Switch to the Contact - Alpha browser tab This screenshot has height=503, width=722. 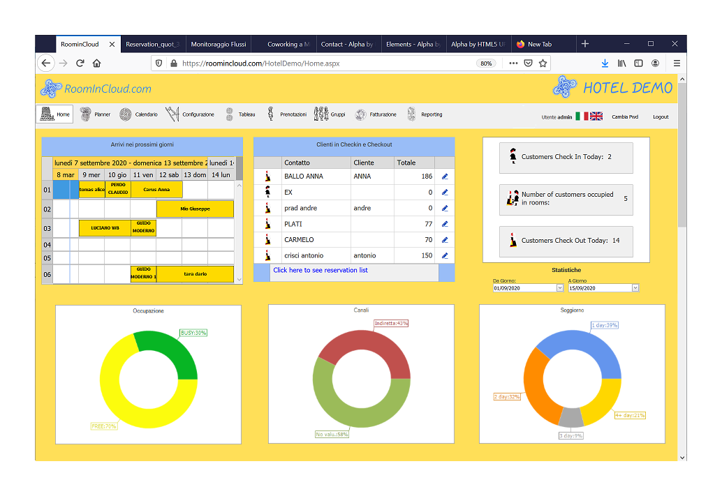[x=346, y=44]
